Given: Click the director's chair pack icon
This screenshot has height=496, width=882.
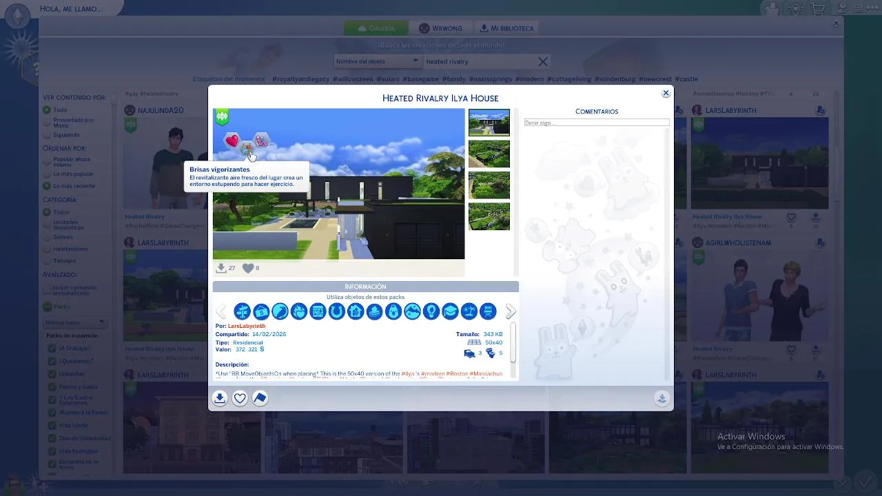Looking at the screenshot, I should tap(488, 311).
